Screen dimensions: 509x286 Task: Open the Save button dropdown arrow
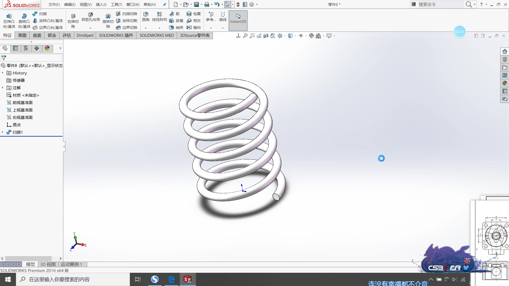pos(201,5)
